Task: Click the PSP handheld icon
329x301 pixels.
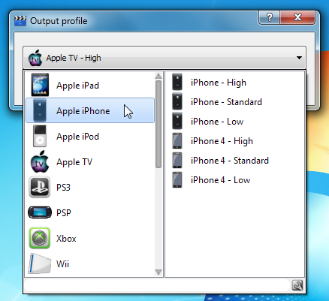Action: [40, 212]
